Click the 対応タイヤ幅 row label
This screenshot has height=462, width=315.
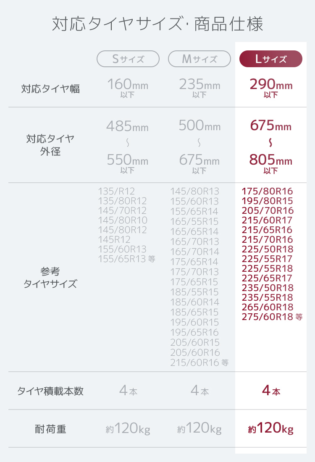point(50,89)
